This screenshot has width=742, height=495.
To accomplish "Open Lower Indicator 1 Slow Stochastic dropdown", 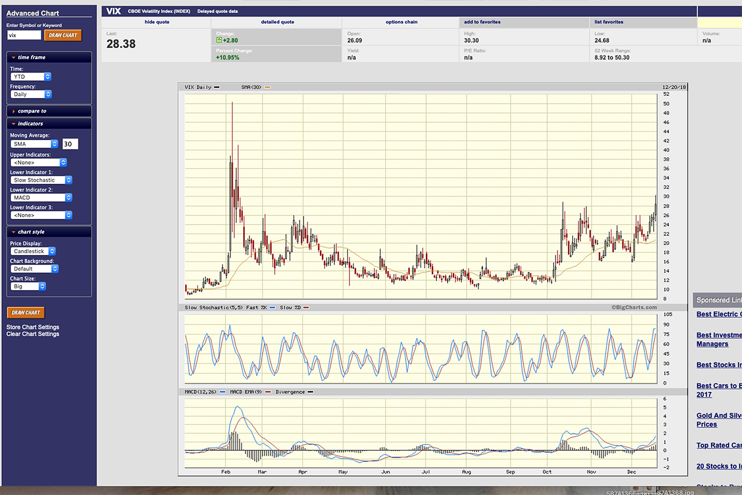I will coord(41,180).
